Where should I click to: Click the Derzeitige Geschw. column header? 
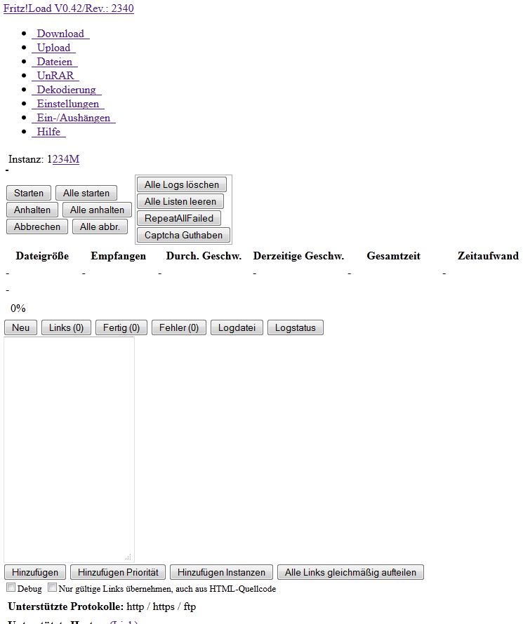tap(298, 256)
